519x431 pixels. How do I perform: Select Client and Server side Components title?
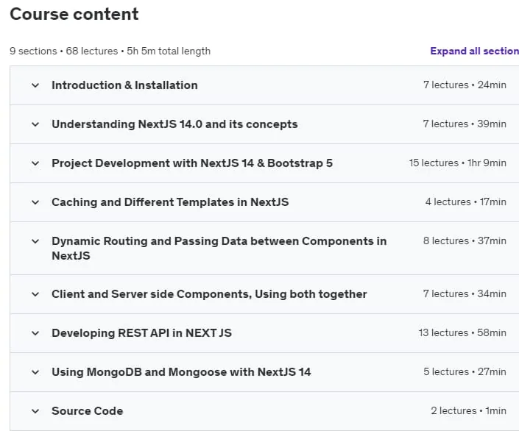209,294
